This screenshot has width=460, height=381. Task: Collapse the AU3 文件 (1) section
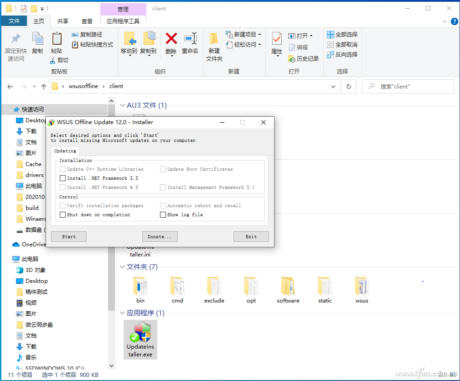pos(122,105)
